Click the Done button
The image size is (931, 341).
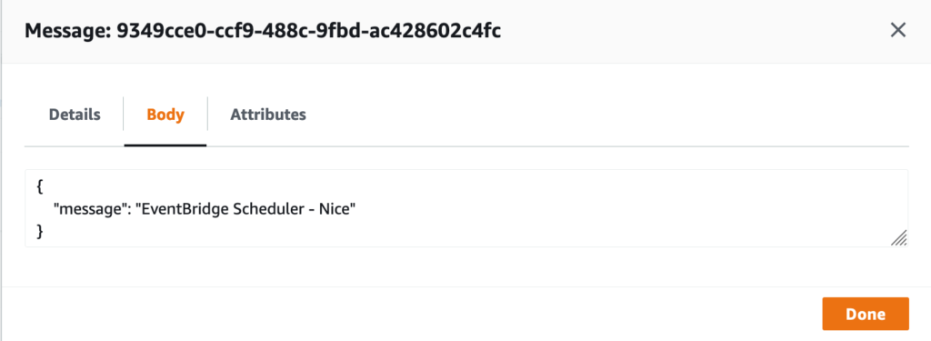click(866, 314)
